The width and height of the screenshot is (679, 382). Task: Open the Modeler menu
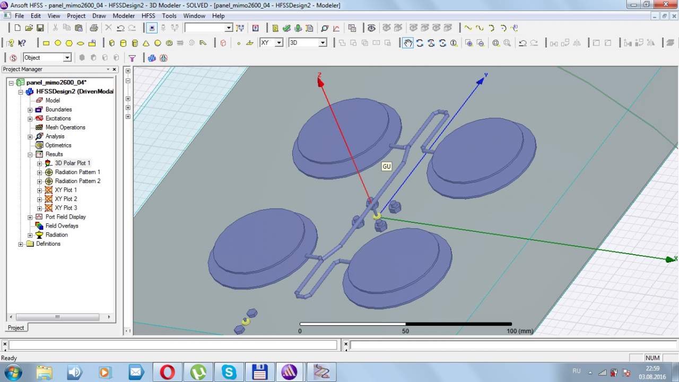[x=124, y=16]
